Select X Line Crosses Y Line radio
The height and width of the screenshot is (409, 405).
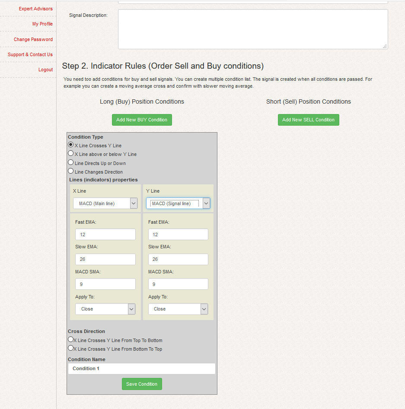click(x=70, y=145)
